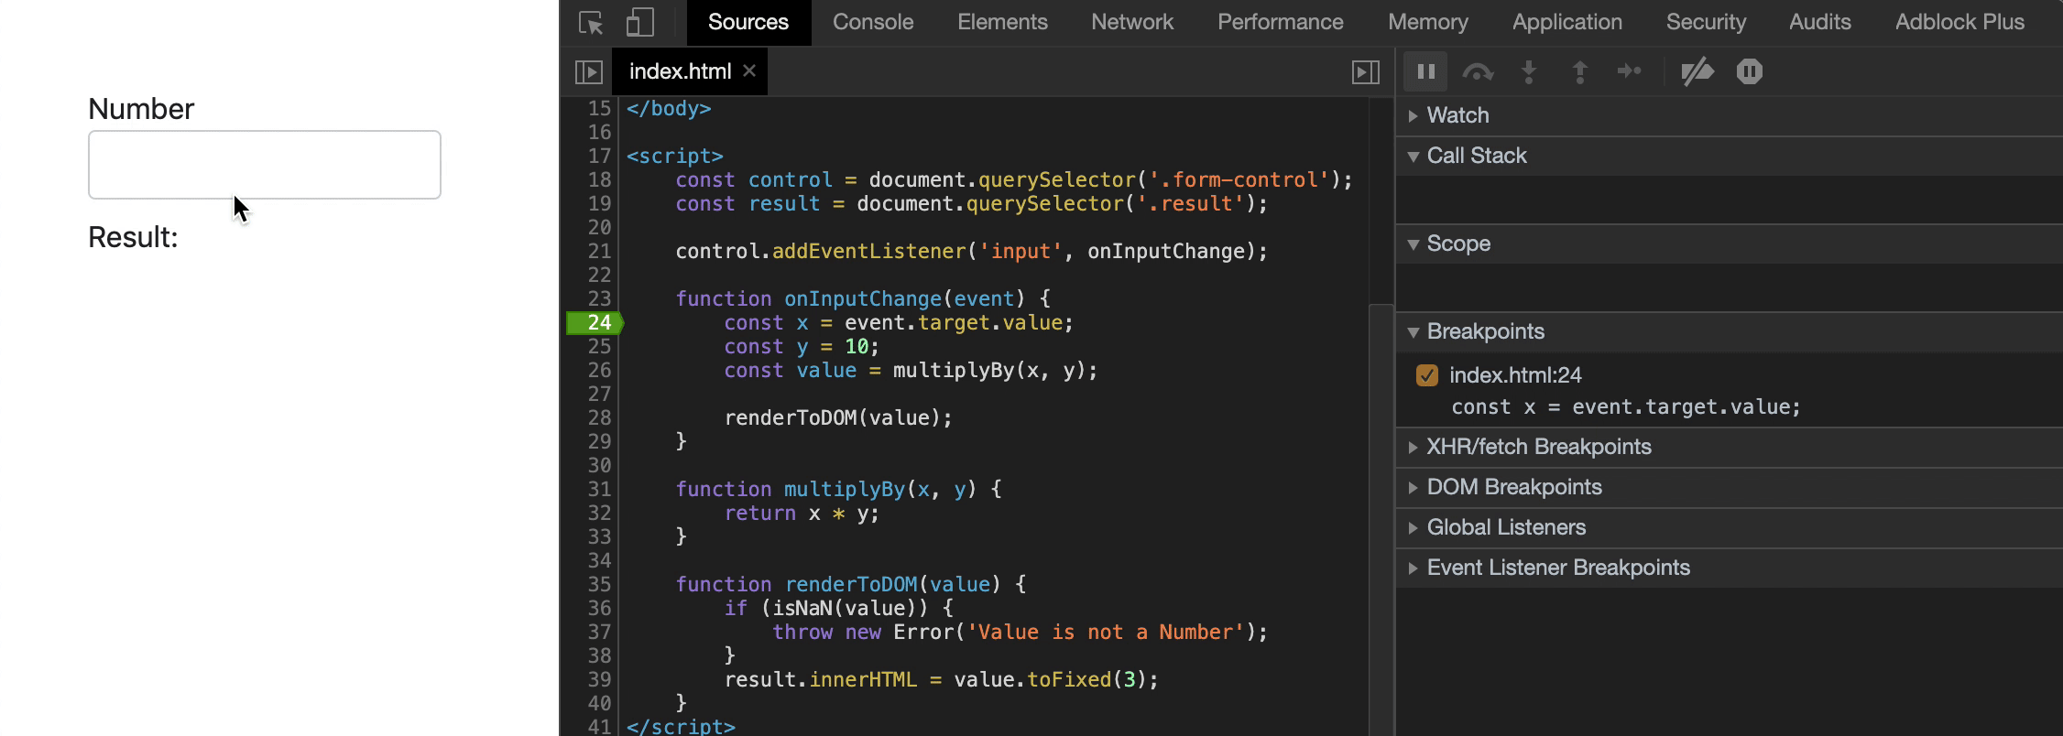The image size is (2063, 736).
Task: Open the Performance panel tab
Action: pyautogui.click(x=1281, y=22)
